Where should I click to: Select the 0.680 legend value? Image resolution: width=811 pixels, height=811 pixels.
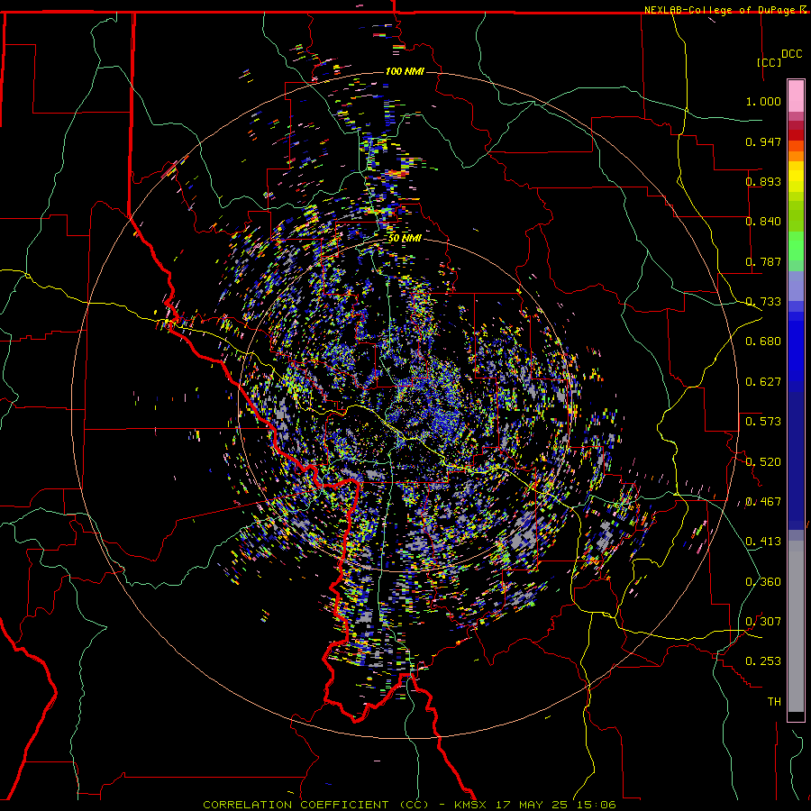click(763, 342)
